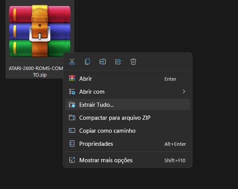Screen dimensions: 238x189
Task: Expand Abrir com chevron arrow
Action: tap(184, 91)
